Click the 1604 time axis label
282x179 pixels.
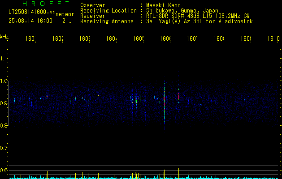[112, 38]
